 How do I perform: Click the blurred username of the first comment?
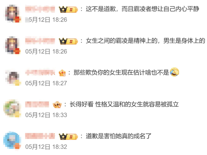[x=40, y=9]
